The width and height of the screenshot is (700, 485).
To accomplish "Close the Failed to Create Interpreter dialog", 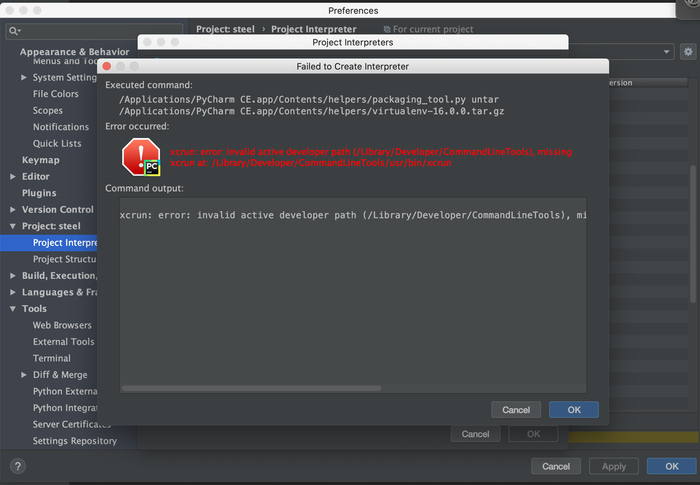I will pos(107,66).
